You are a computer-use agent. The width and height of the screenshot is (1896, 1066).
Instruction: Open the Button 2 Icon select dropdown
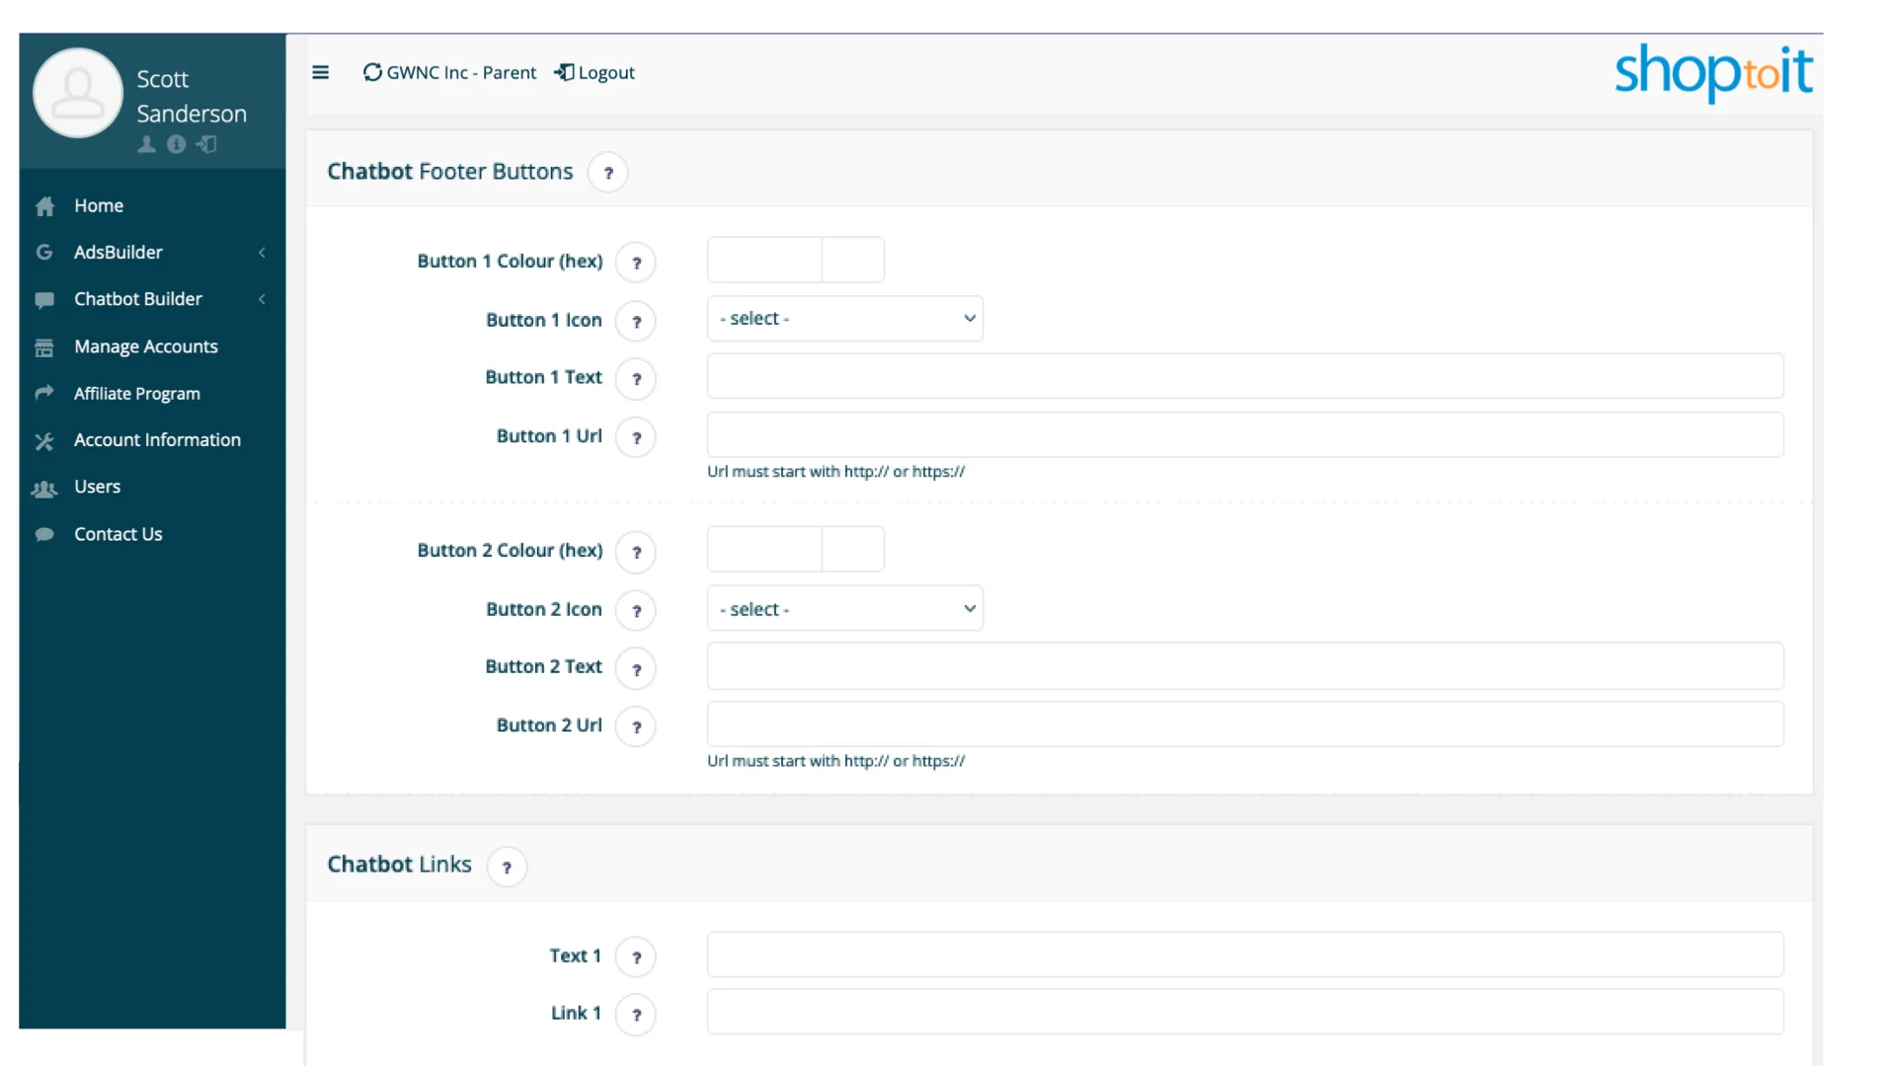tap(844, 608)
